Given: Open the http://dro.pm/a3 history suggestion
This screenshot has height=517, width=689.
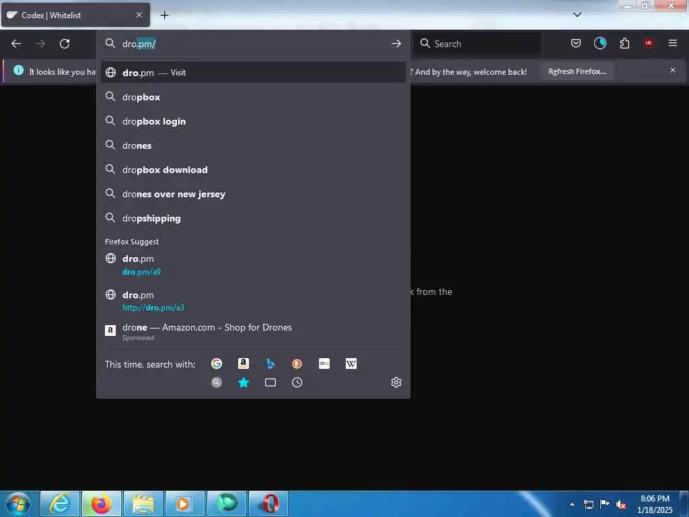Looking at the screenshot, I should (253, 301).
